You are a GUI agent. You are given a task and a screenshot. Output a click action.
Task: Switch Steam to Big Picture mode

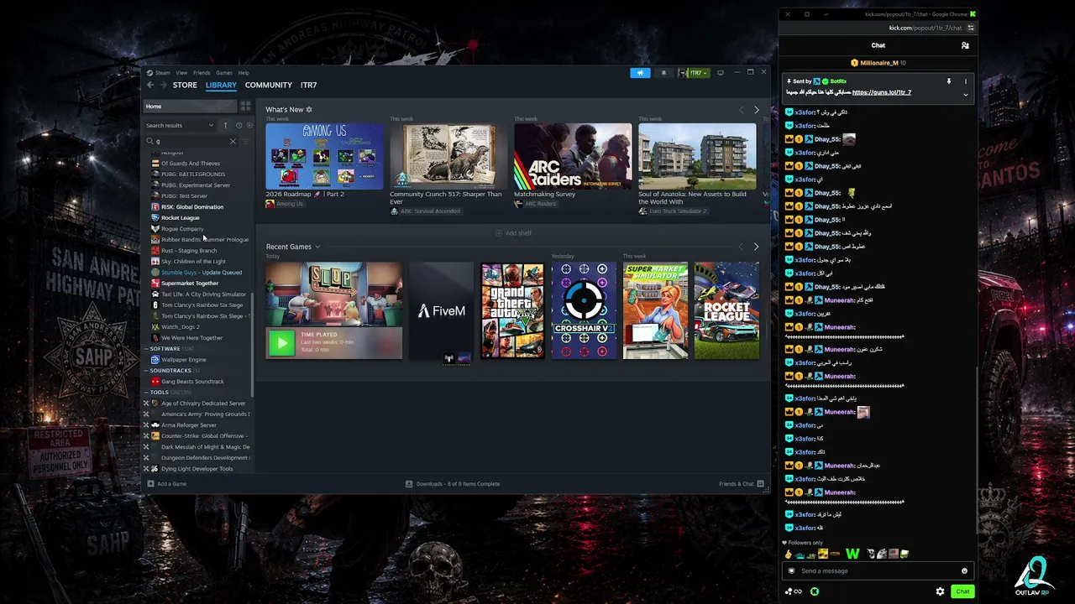point(720,73)
